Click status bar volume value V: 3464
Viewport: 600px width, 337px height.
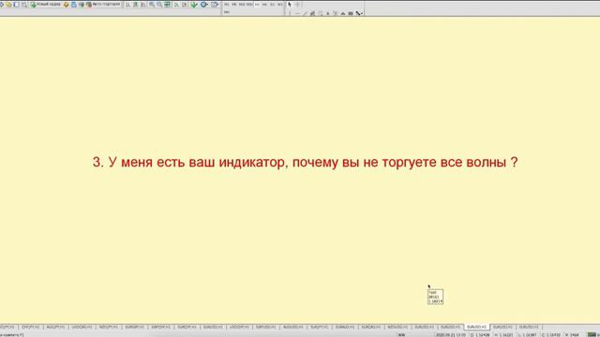(x=572, y=335)
